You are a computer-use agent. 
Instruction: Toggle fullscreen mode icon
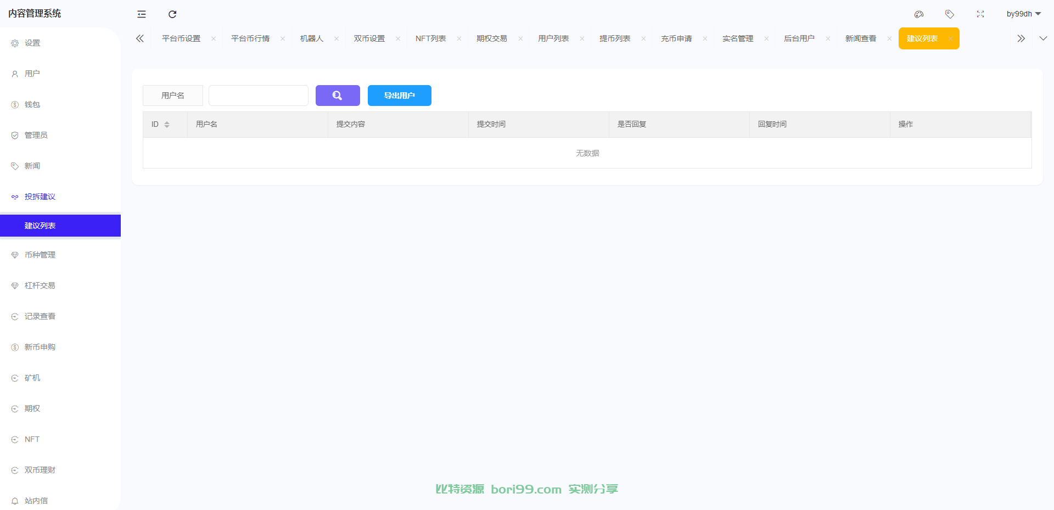click(980, 14)
